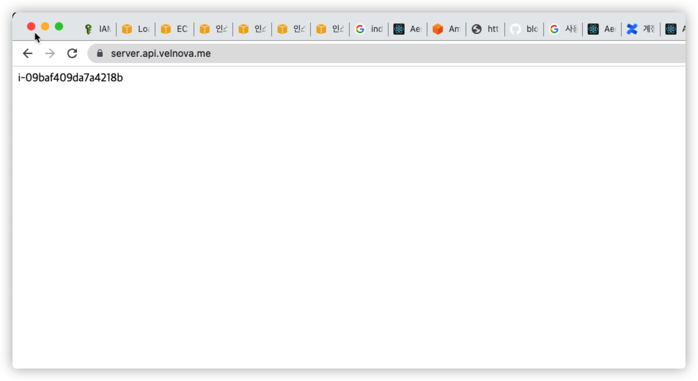Click the green fullscreen window button
The height and width of the screenshot is (381, 698).
coord(59,27)
